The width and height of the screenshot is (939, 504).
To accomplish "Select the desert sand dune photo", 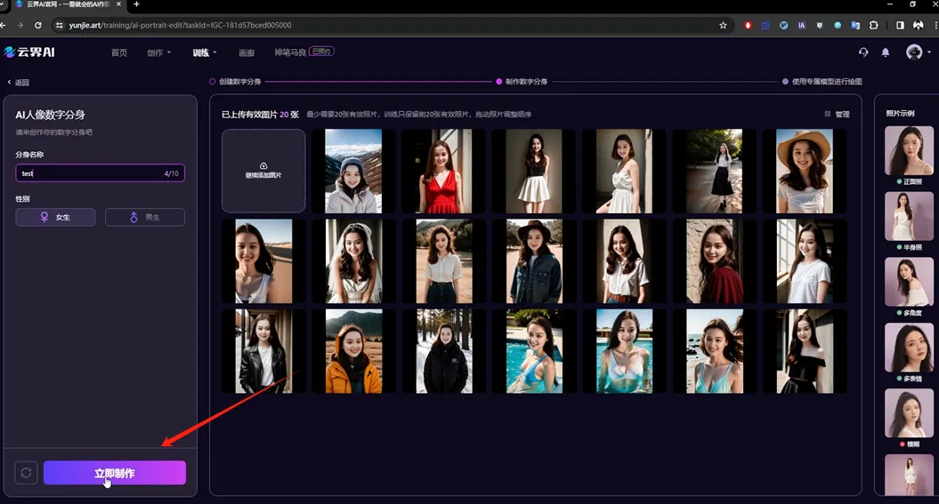I will tap(263, 261).
